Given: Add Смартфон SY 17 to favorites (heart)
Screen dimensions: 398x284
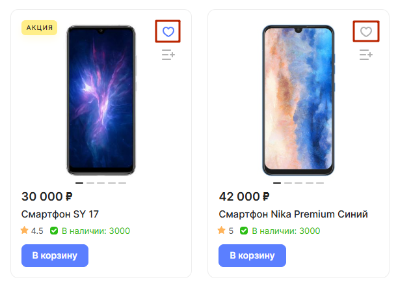Looking at the screenshot, I should click(x=168, y=31).
